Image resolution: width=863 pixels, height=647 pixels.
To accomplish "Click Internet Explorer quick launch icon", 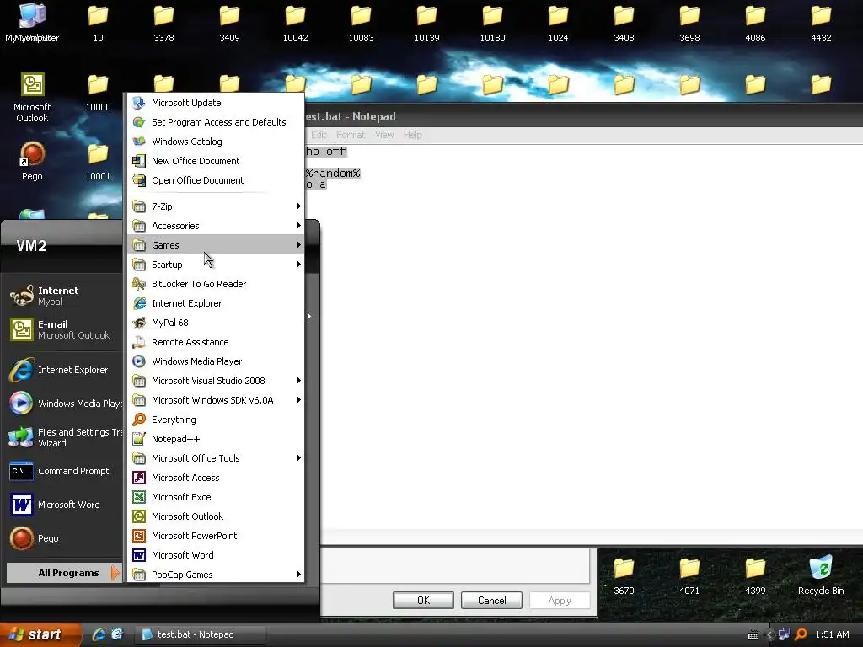I will point(99,634).
